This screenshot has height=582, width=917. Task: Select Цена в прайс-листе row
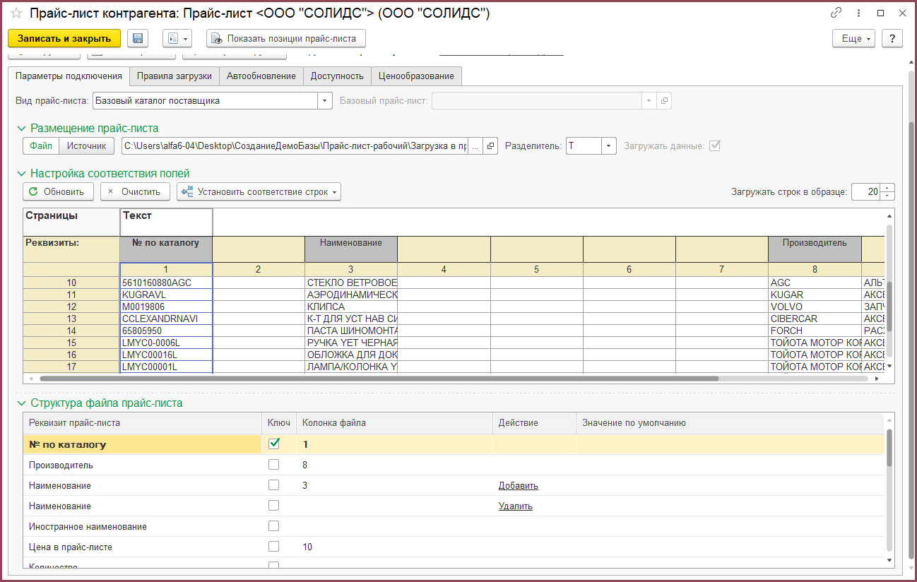point(454,547)
